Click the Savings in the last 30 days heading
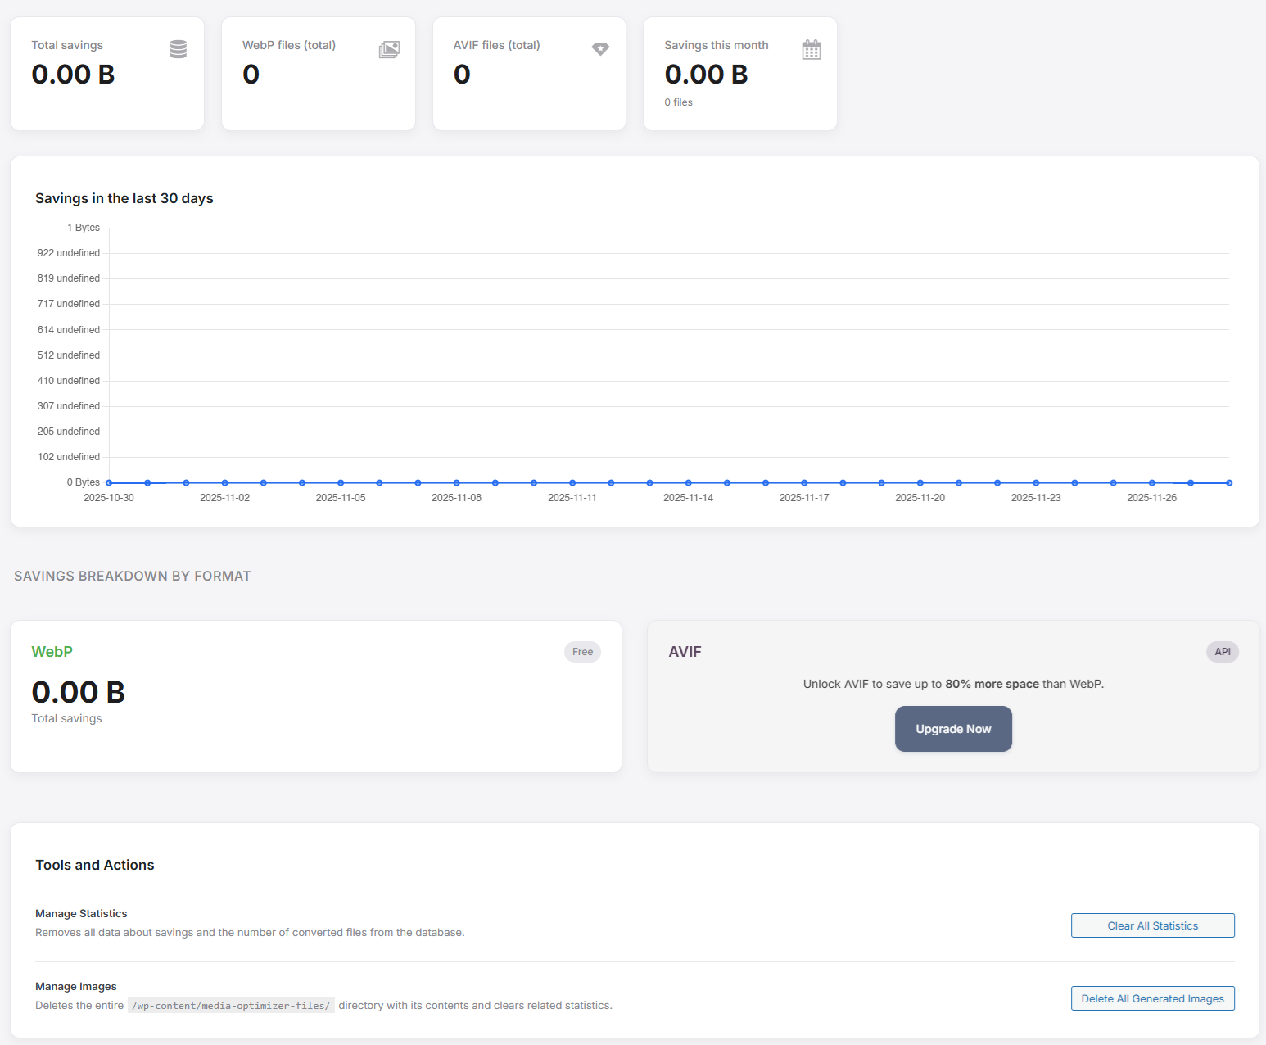The image size is (1266, 1045). point(124,198)
